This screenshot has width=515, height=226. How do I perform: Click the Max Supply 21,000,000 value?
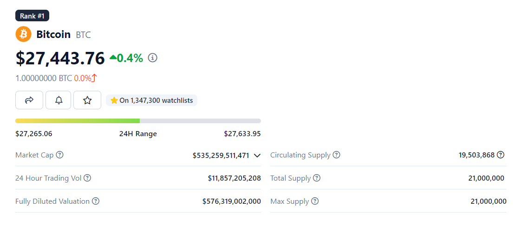(489, 201)
